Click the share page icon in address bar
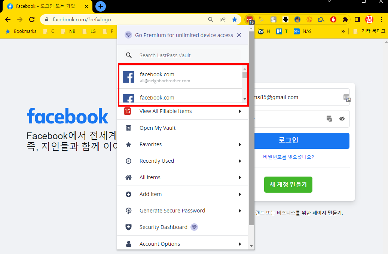 (x=223, y=19)
